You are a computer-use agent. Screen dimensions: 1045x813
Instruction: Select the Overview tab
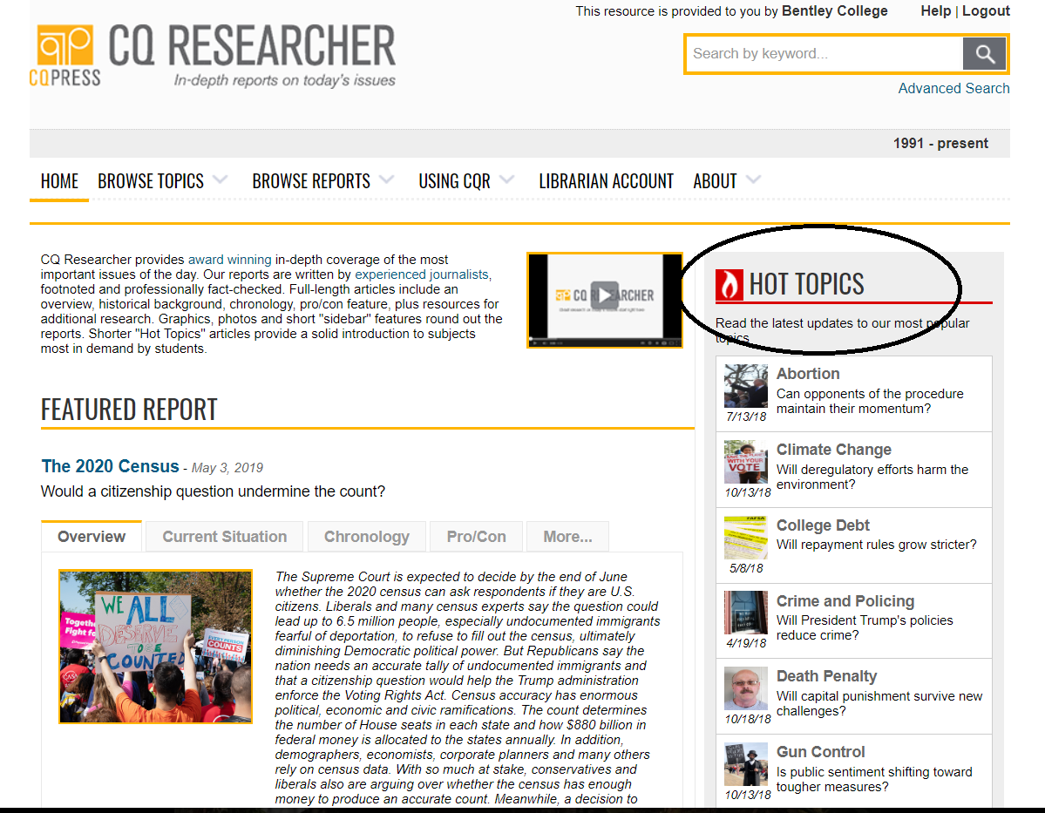(x=92, y=537)
